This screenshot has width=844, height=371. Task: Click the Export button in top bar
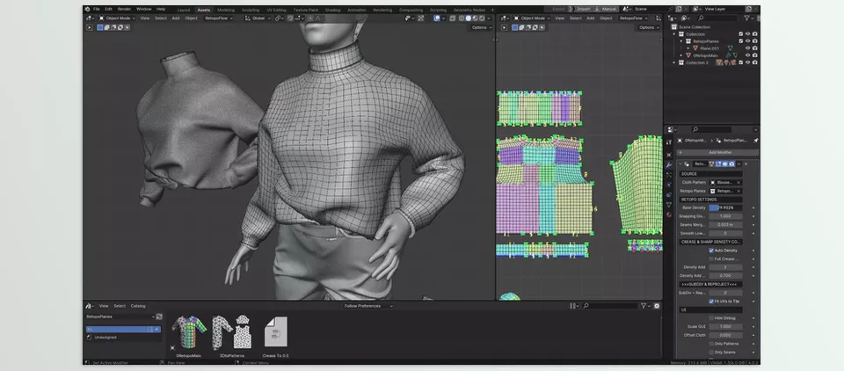coord(559,9)
